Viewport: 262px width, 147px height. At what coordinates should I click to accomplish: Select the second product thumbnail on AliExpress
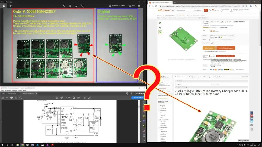pyautogui.click(x=160, y=28)
